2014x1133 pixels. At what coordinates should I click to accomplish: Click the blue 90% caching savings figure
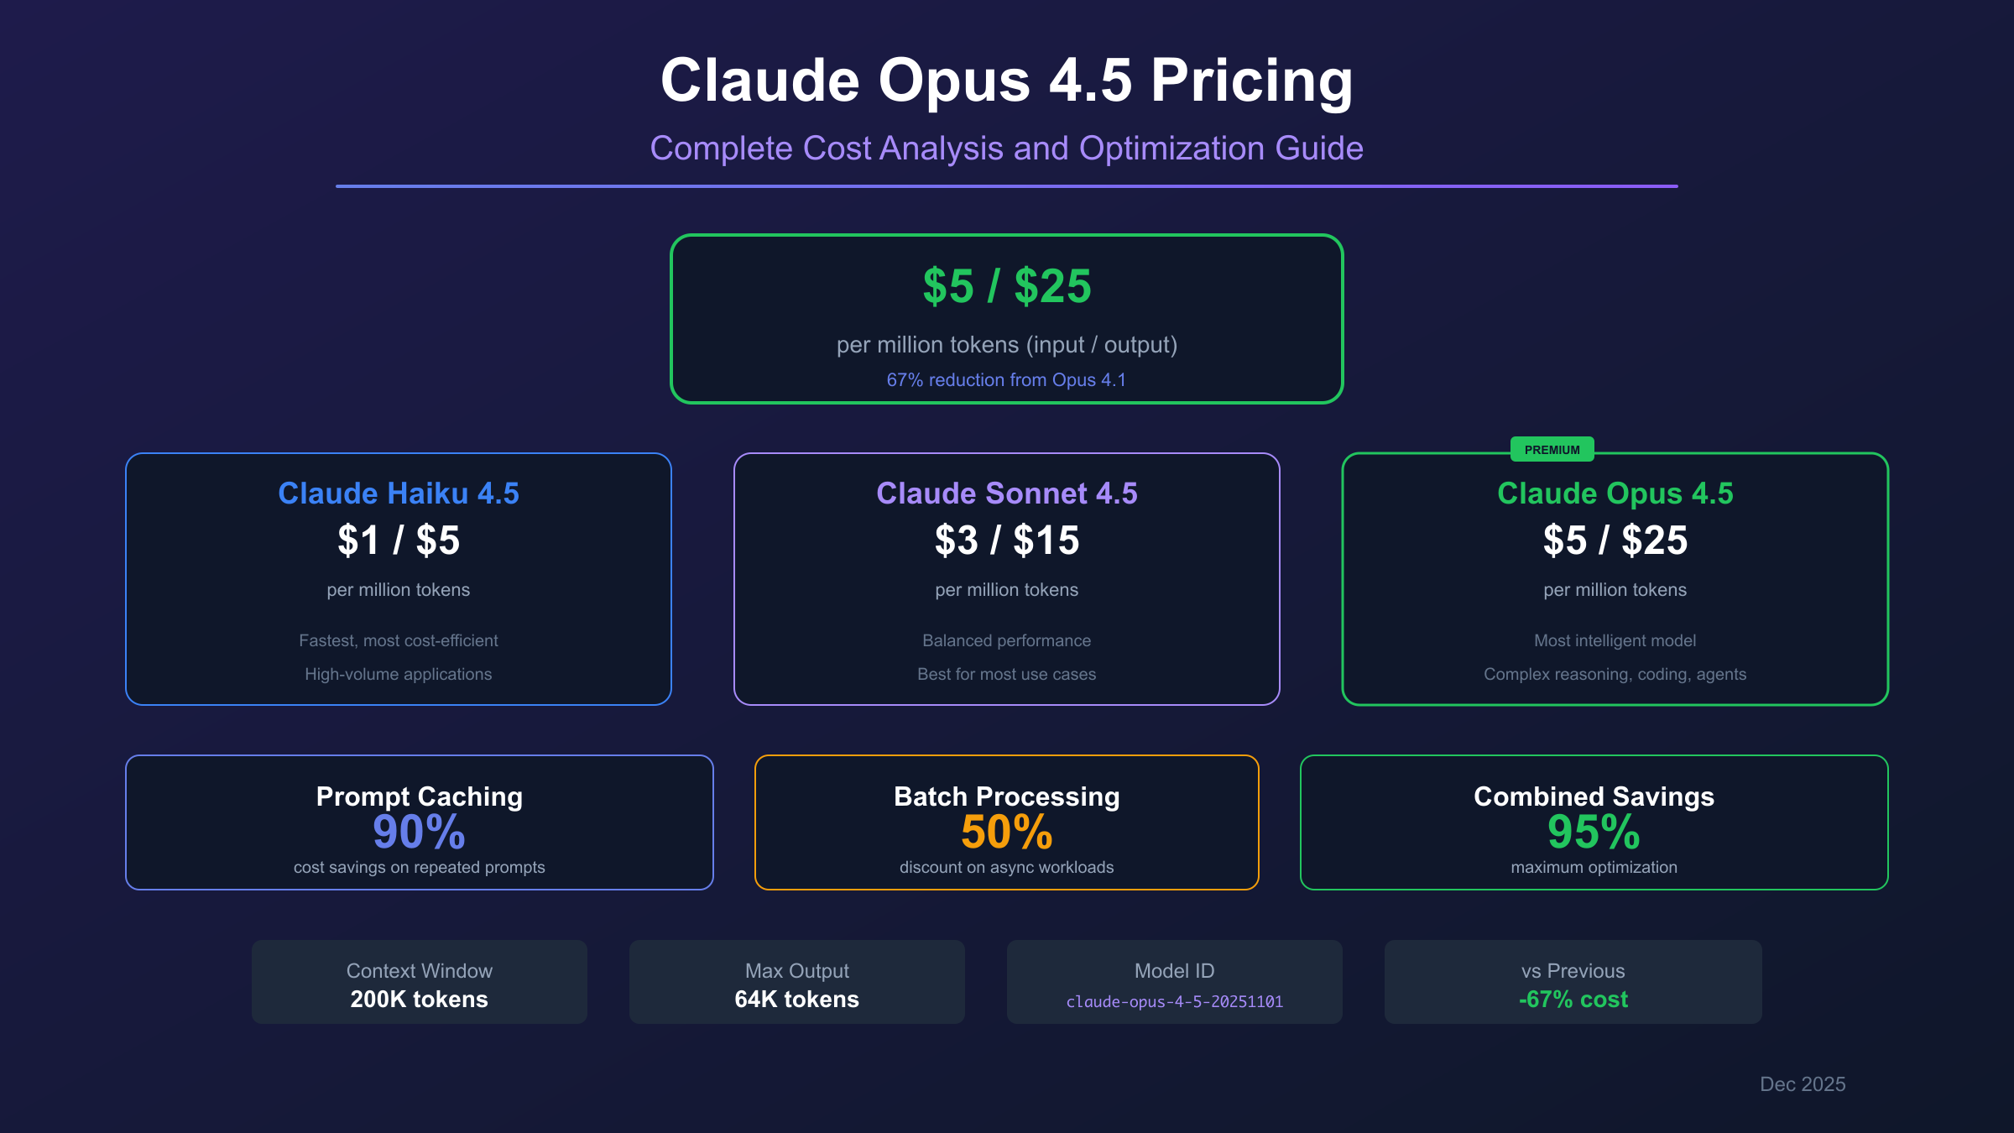click(x=419, y=833)
